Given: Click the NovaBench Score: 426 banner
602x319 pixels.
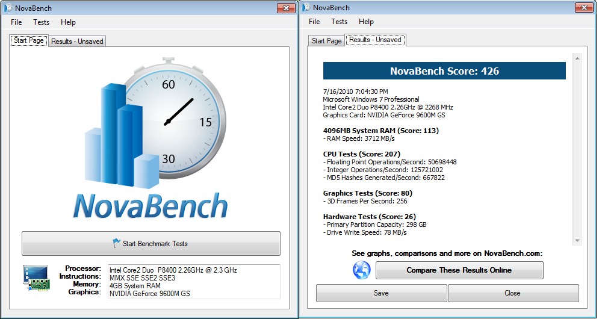Looking at the screenshot, I should click(444, 71).
